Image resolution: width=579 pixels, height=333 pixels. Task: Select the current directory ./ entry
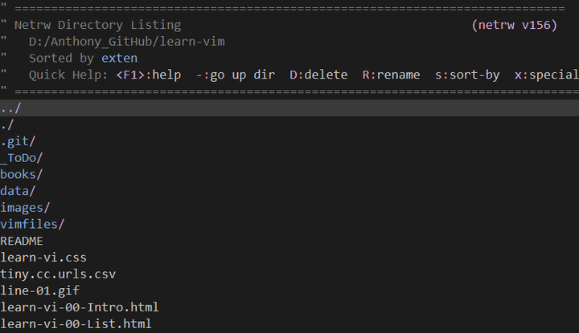click(x=7, y=124)
